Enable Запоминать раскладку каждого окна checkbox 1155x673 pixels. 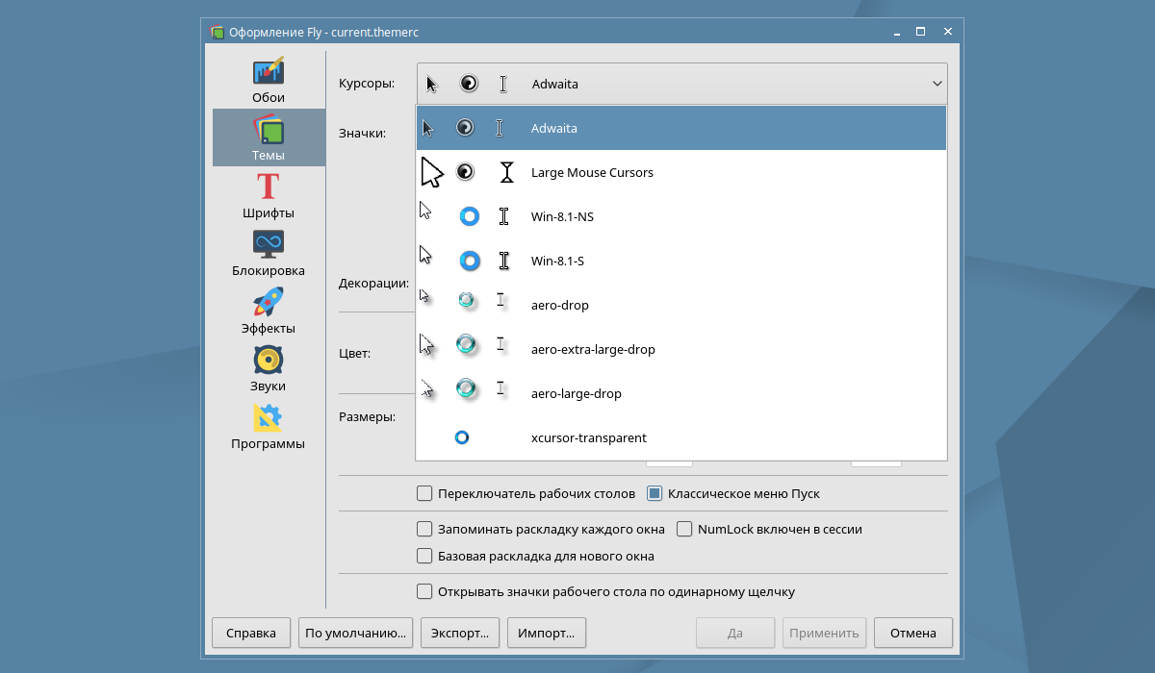point(424,529)
